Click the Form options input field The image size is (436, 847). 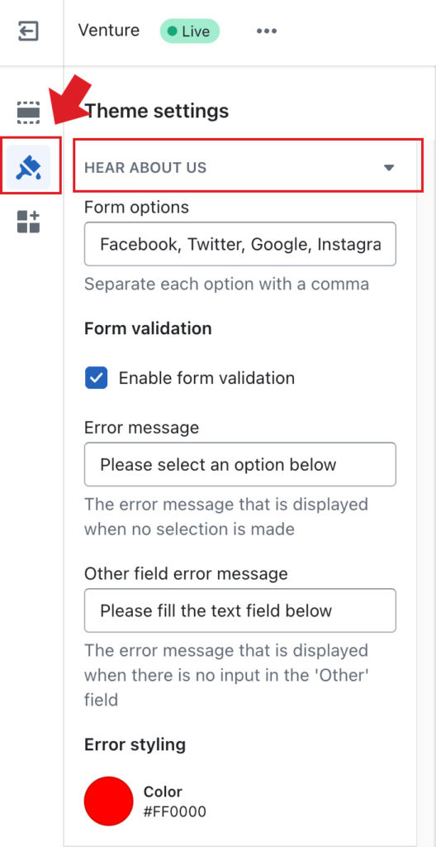coord(240,244)
